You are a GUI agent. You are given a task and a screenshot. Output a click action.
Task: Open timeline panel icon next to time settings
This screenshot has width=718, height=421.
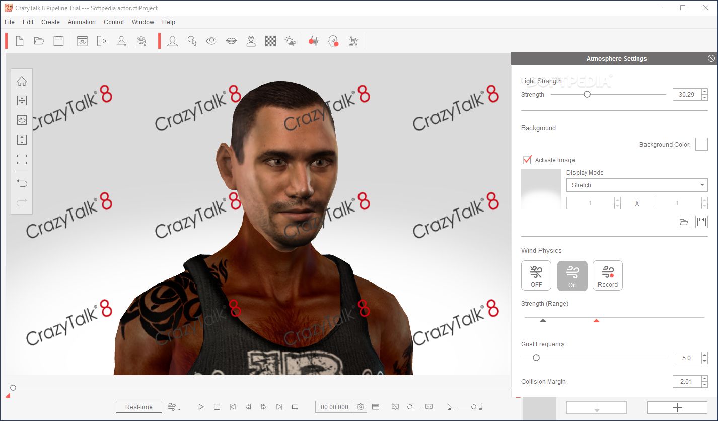[376, 407]
